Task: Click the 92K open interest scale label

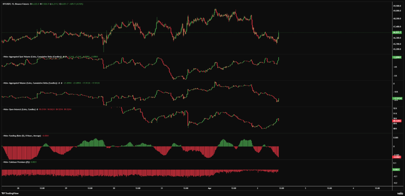Action: tap(395, 109)
